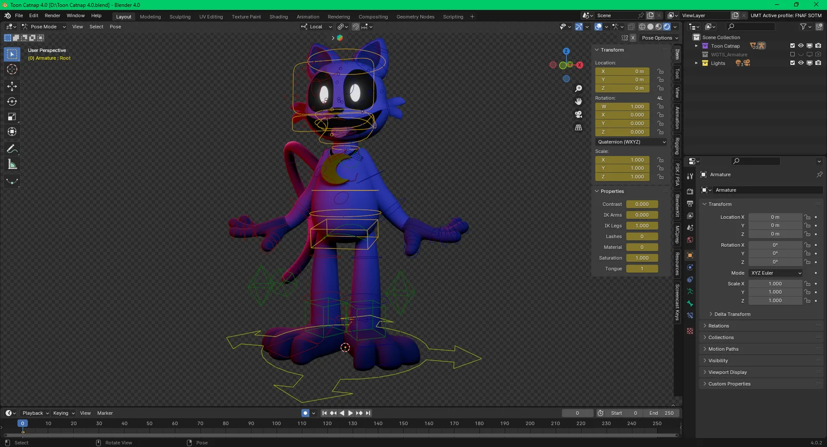The image size is (827, 447).
Task: Disable Toon Catnap in renders camera icon
Action: point(818,46)
